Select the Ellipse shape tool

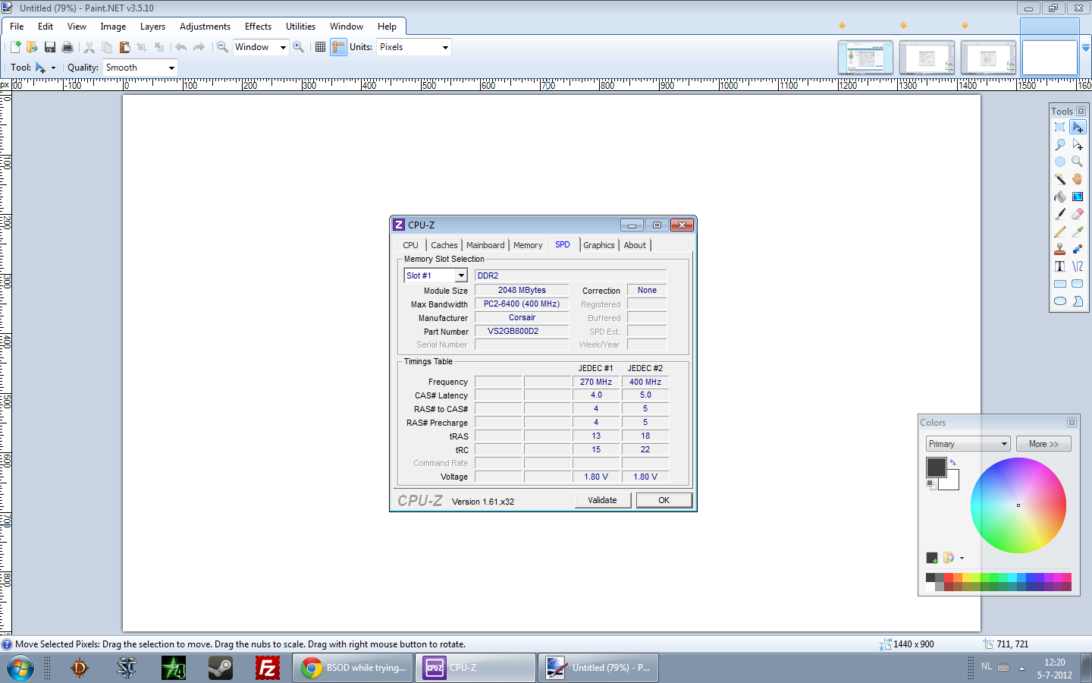tap(1060, 301)
